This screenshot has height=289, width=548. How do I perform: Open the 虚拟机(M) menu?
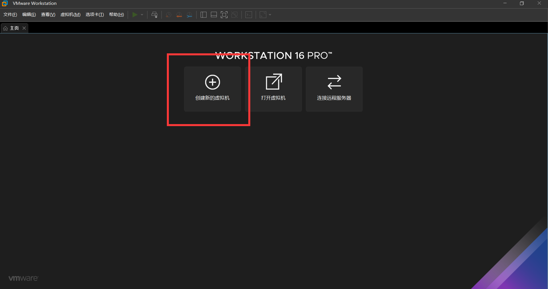click(71, 15)
